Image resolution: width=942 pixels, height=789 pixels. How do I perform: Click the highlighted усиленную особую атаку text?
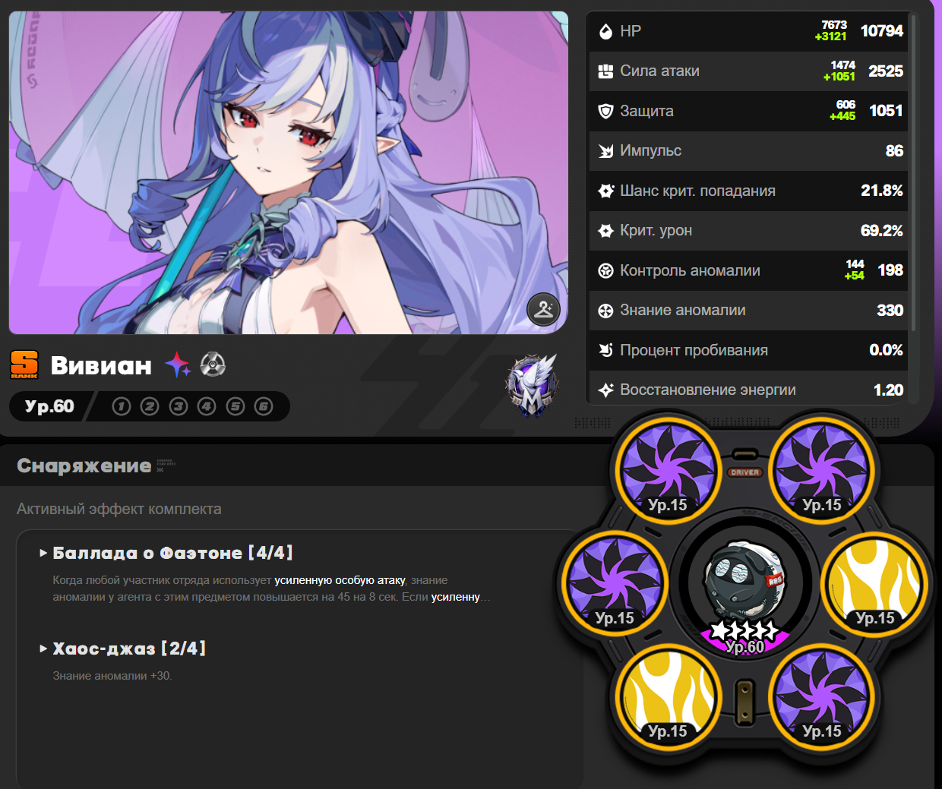(340, 580)
